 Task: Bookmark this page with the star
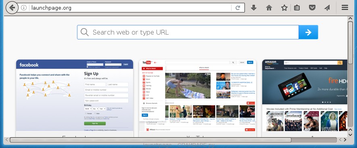(284, 8)
